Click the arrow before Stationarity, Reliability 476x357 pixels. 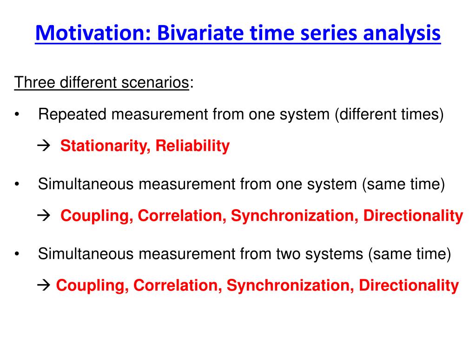click(x=44, y=145)
